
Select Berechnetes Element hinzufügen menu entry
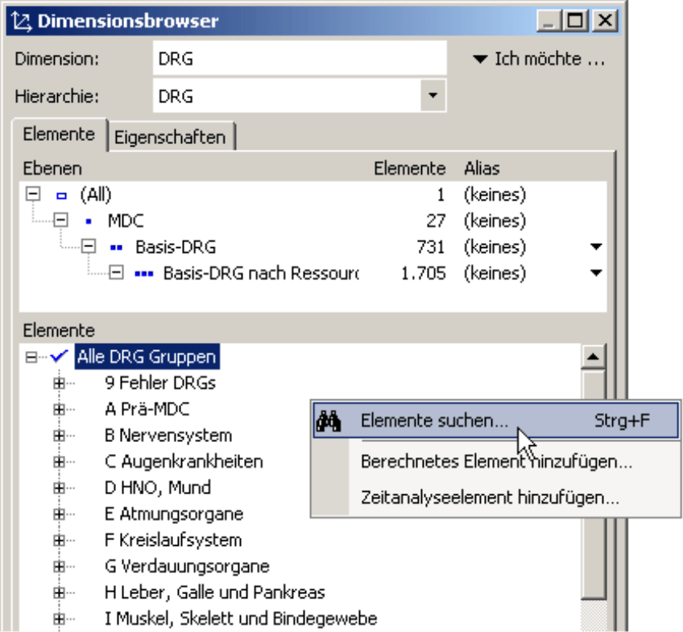tap(495, 462)
